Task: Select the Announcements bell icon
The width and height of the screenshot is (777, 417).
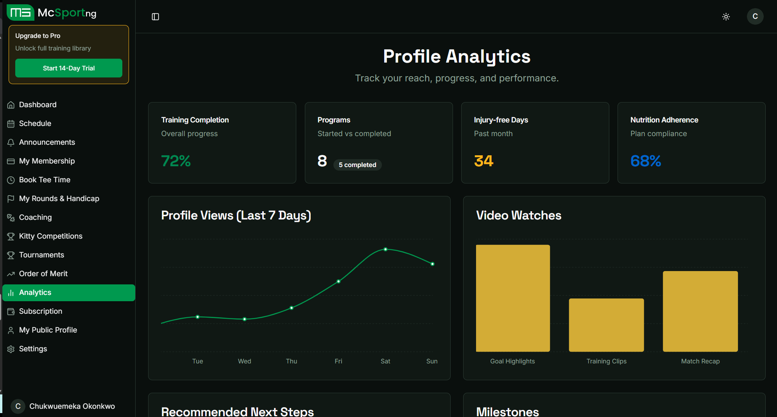Action: (x=11, y=142)
